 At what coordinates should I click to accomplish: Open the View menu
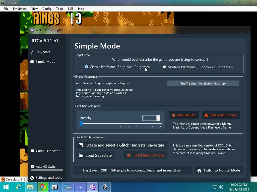34,9
